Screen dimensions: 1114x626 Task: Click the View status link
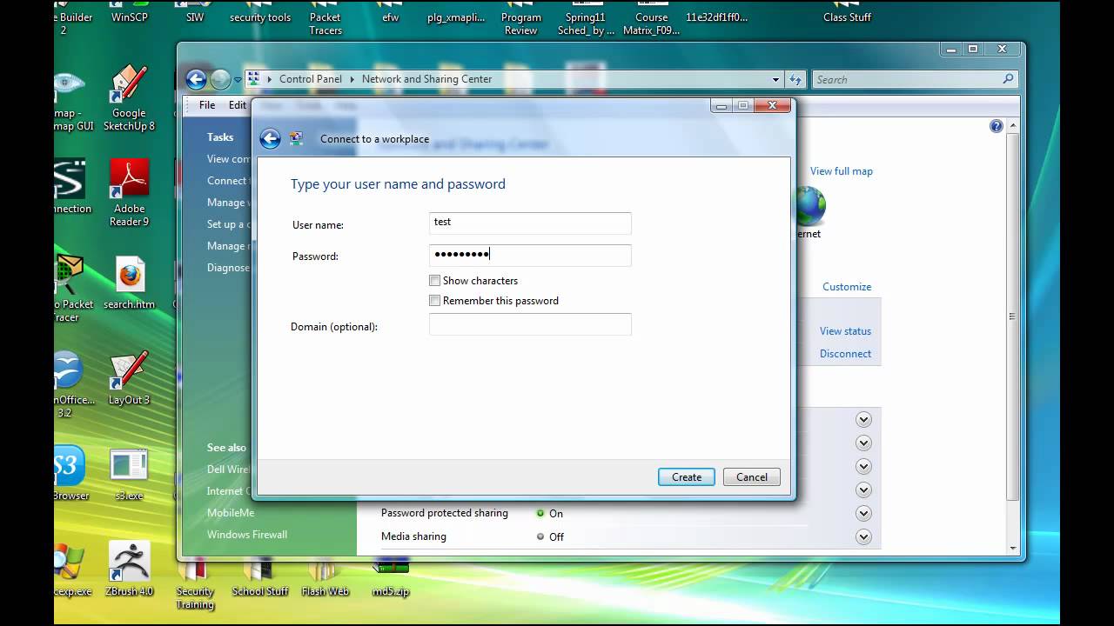pyautogui.click(x=845, y=331)
